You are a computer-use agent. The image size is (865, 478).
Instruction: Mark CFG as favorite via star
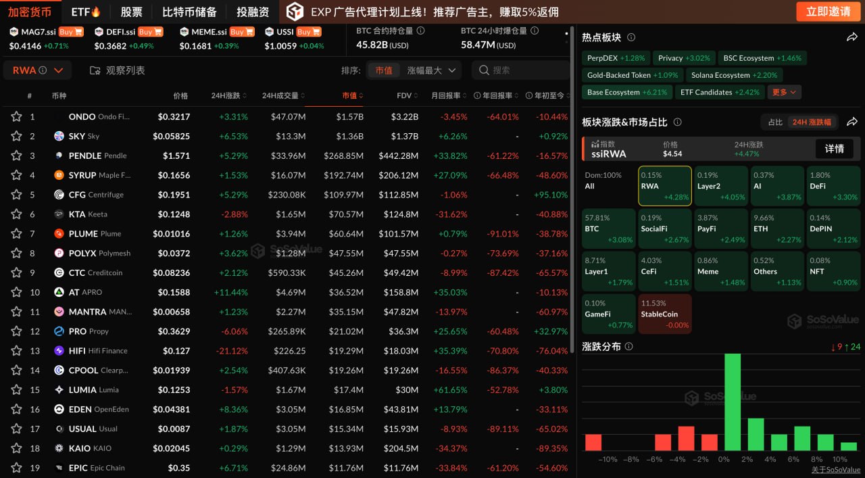[x=16, y=195]
